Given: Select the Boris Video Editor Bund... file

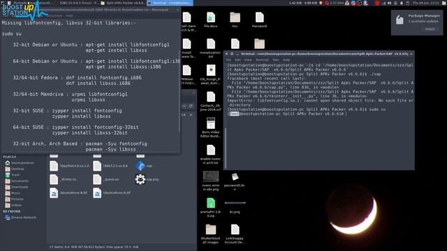Looking at the screenshot, I should coord(211,127).
